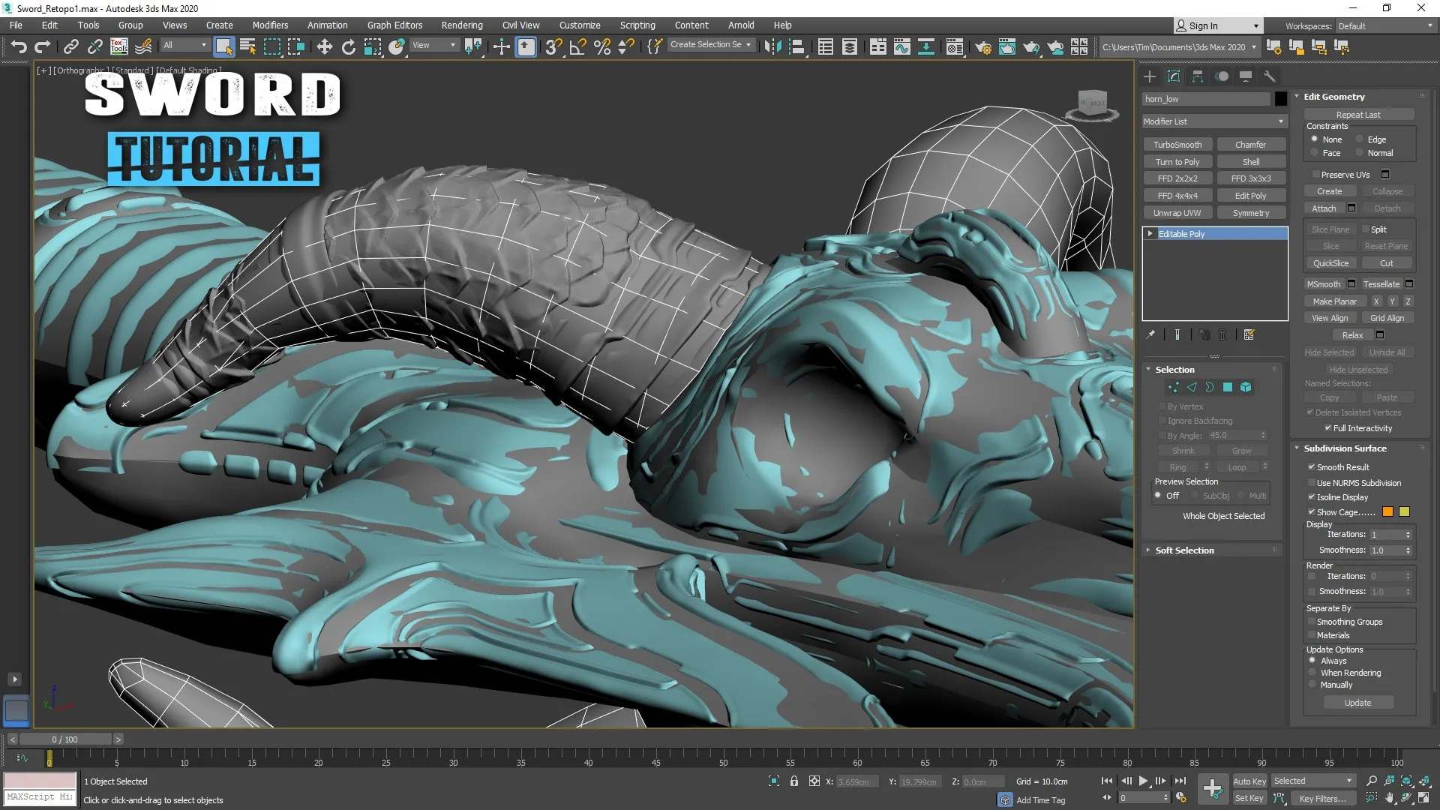Open the Curve Editor toolbar icon
This screenshot has width=1440, height=810.
click(x=902, y=47)
